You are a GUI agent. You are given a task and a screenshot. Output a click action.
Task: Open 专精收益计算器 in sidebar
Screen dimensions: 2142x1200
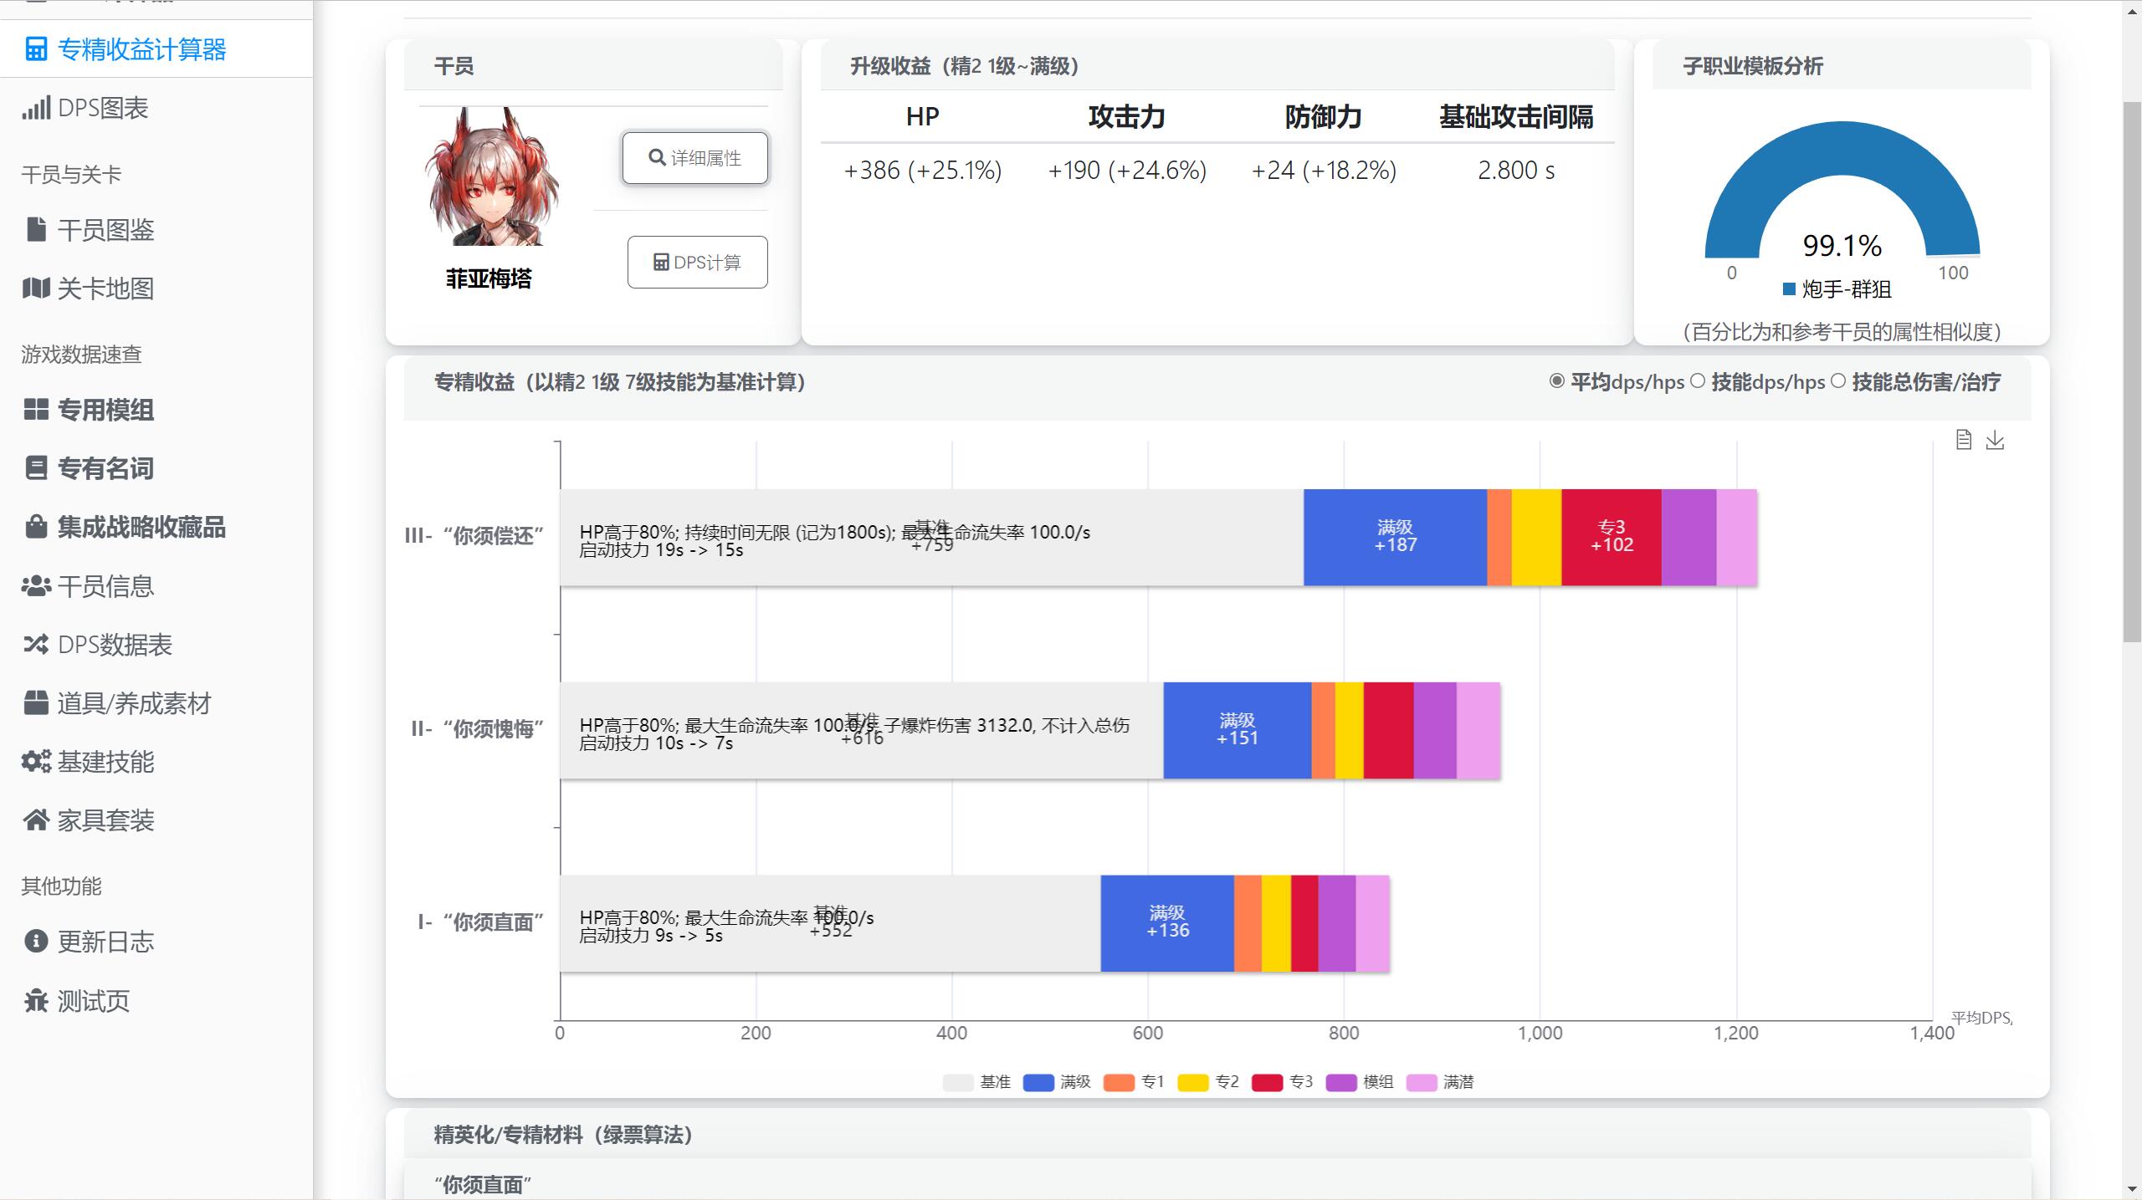[x=141, y=49]
